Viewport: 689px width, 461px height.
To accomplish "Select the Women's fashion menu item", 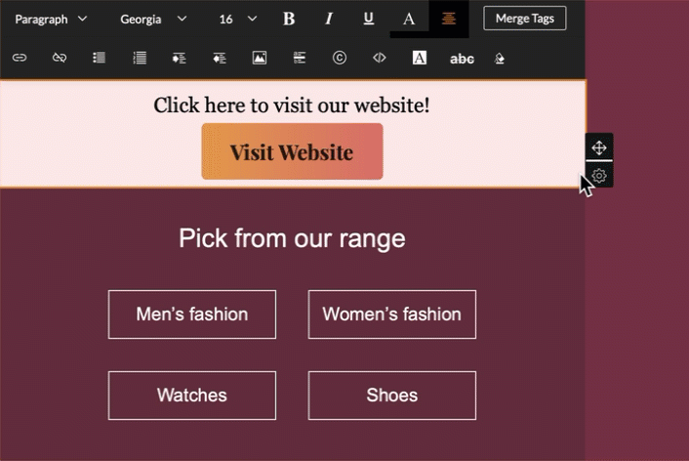I will (391, 314).
